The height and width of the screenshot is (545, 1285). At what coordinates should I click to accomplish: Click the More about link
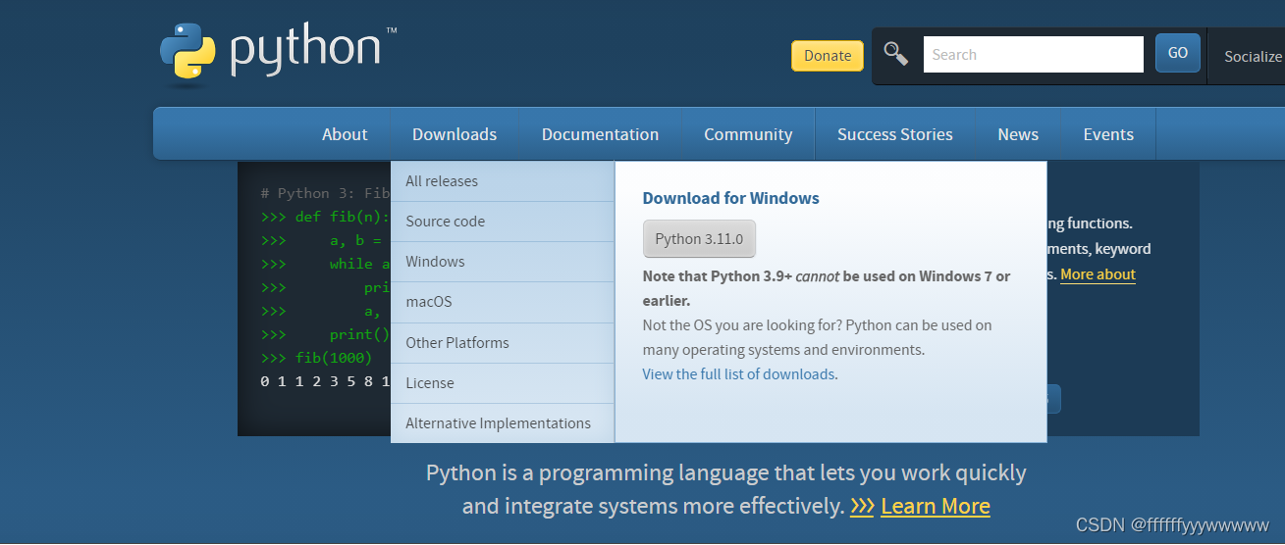(x=1098, y=274)
